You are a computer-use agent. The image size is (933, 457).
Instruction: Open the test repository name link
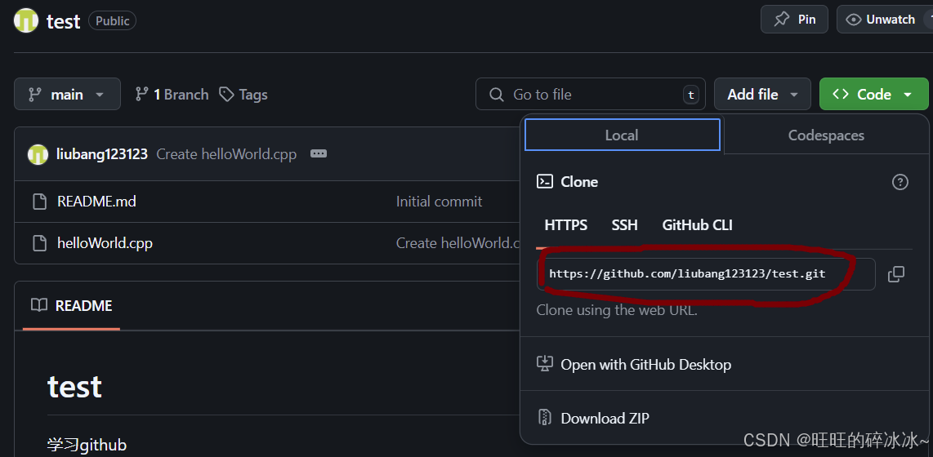coord(63,21)
